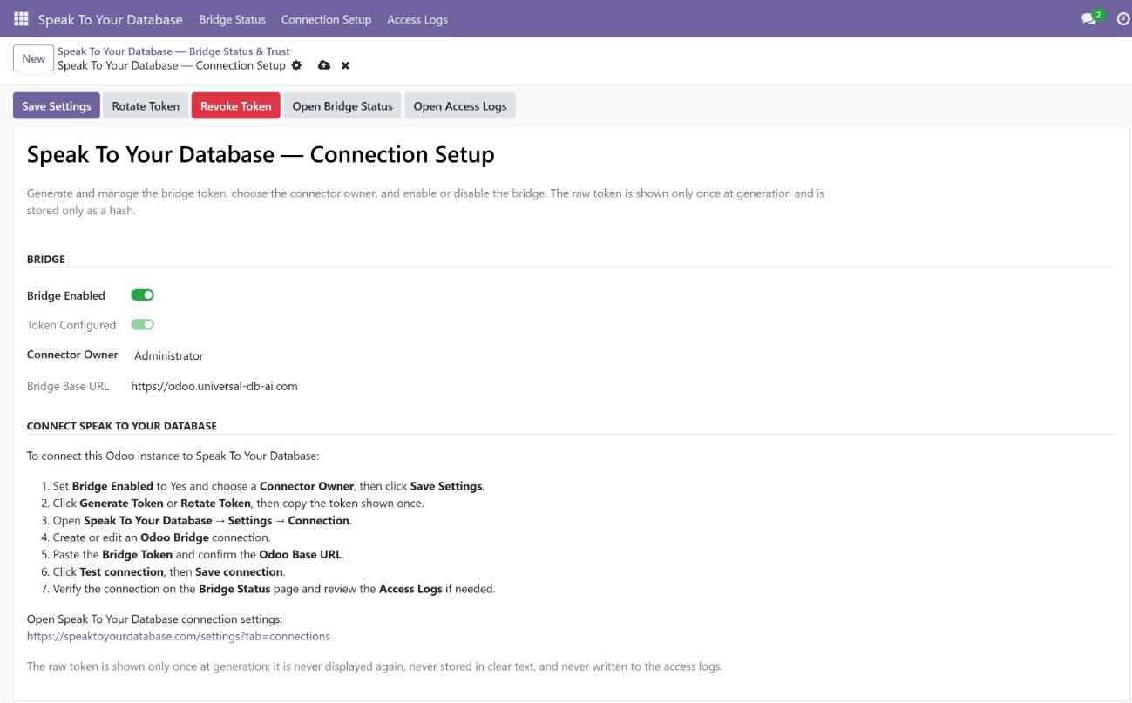Open the speaktoyourdatabase.com connection settings link
1132x703 pixels.
(179, 636)
